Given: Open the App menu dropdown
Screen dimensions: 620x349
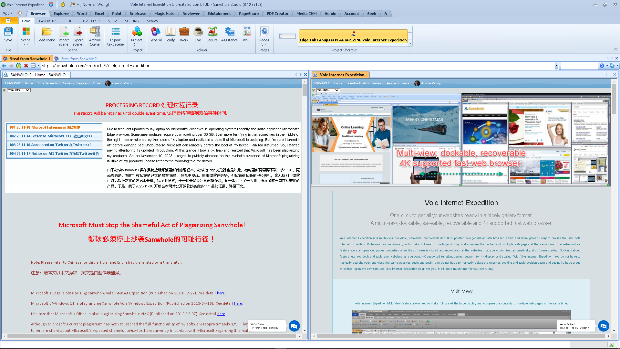Looking at the screenshot, I should (x=7, y=13).
